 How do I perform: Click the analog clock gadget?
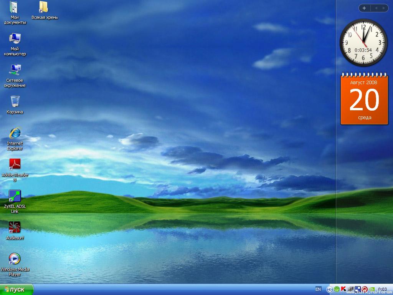click(363, 42)
